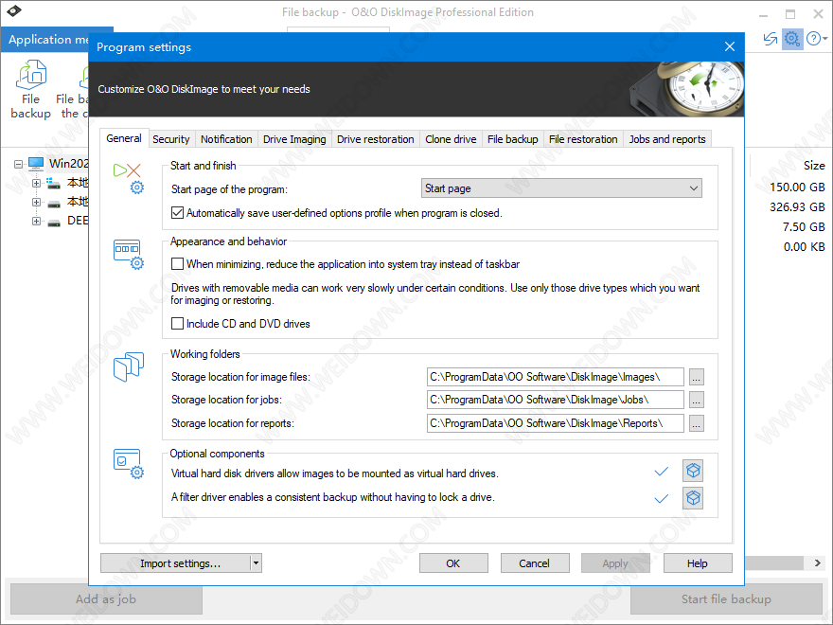
Task: Click the Help button
Action: (x=698, y=563)
